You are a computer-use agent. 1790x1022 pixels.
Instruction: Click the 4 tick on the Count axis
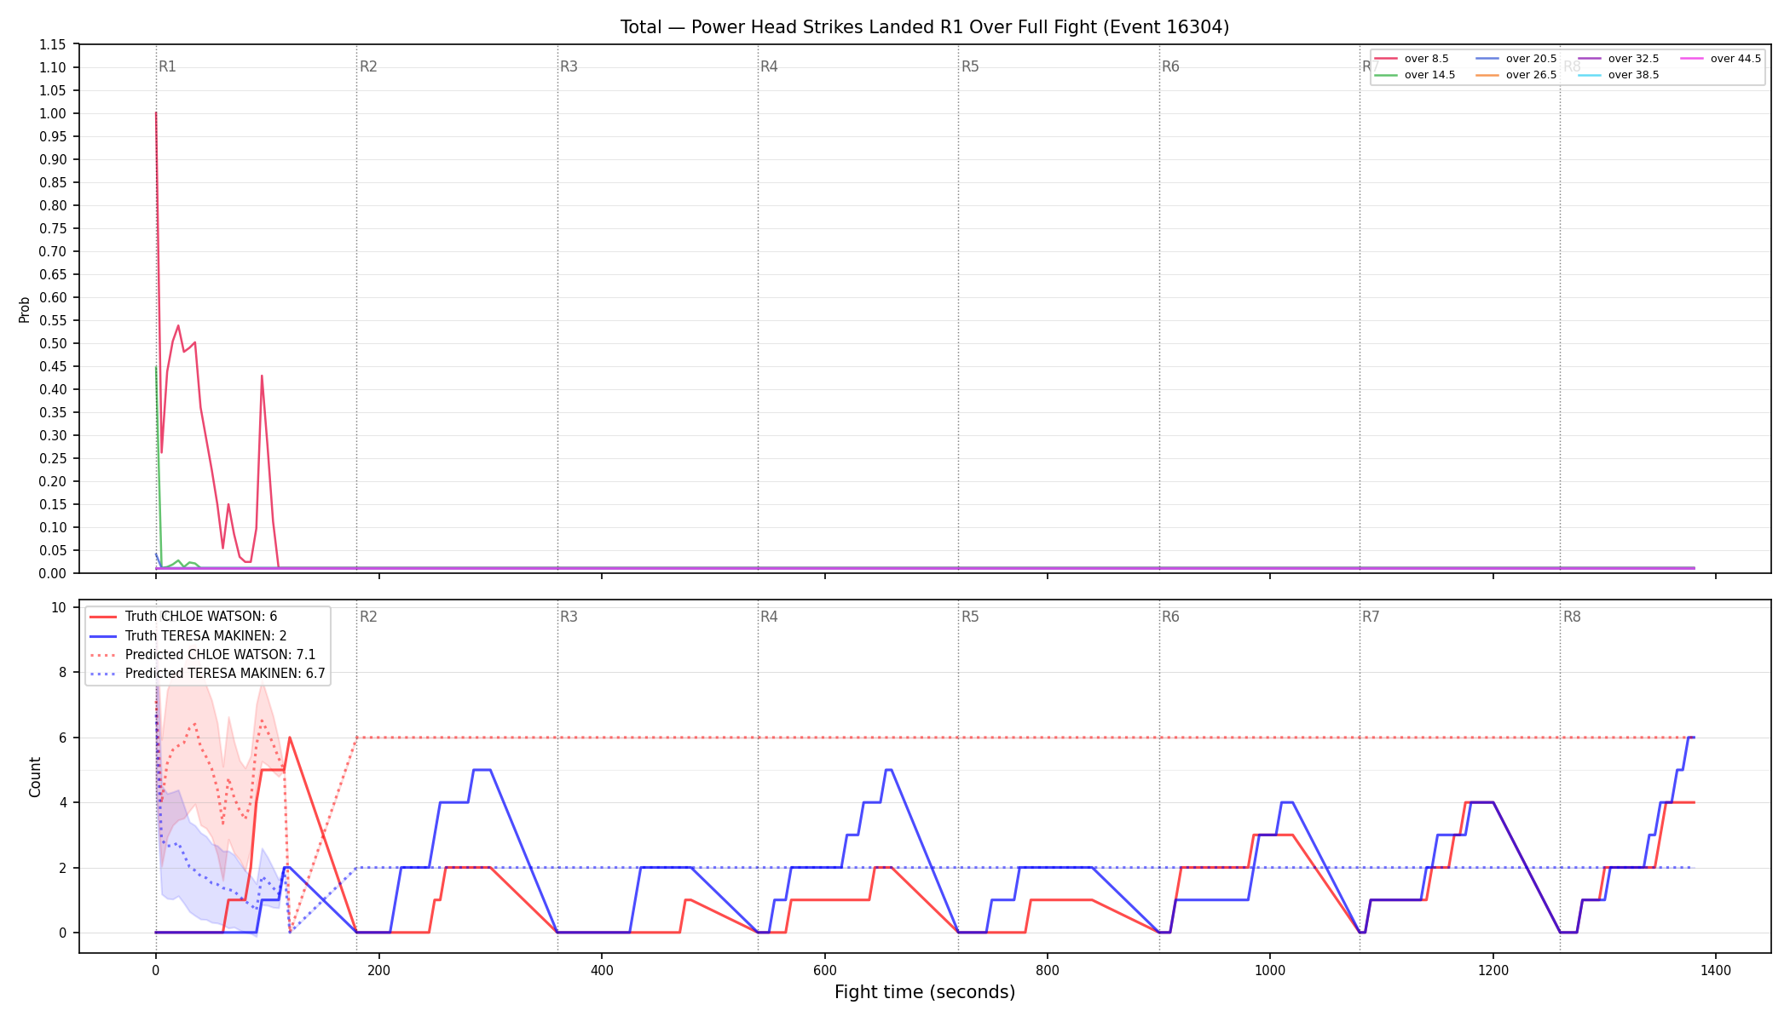click(x=62, y=802)
